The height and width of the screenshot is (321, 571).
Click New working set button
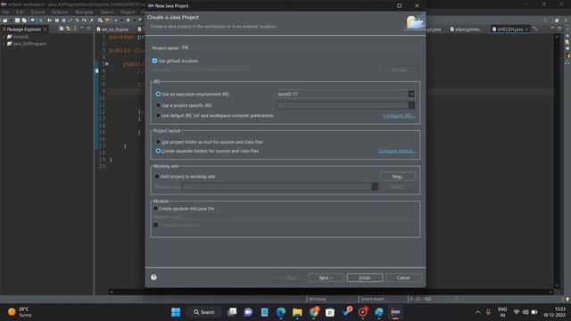click(398, 177)
